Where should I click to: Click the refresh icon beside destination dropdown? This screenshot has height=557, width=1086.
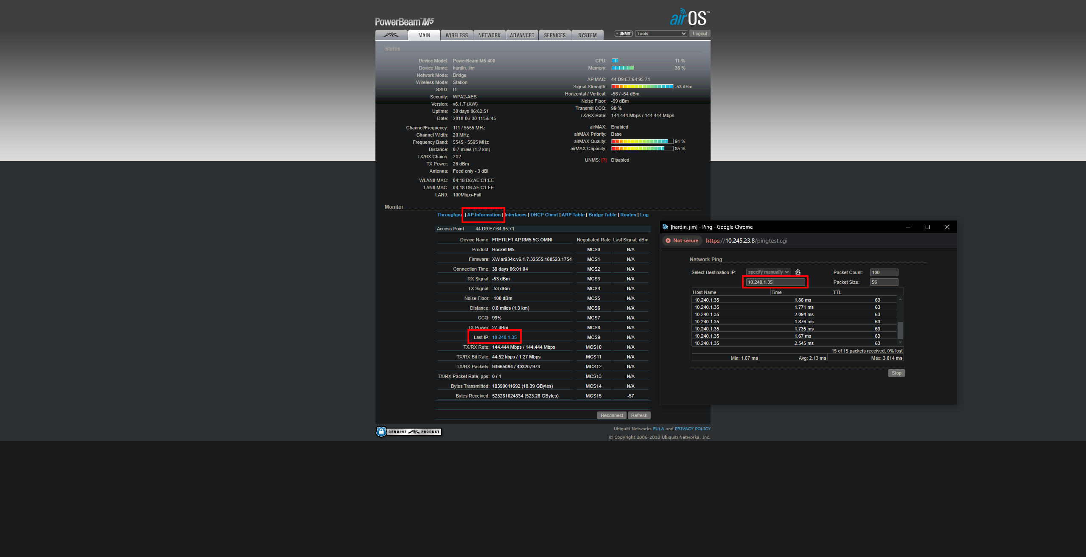point(798,272)
